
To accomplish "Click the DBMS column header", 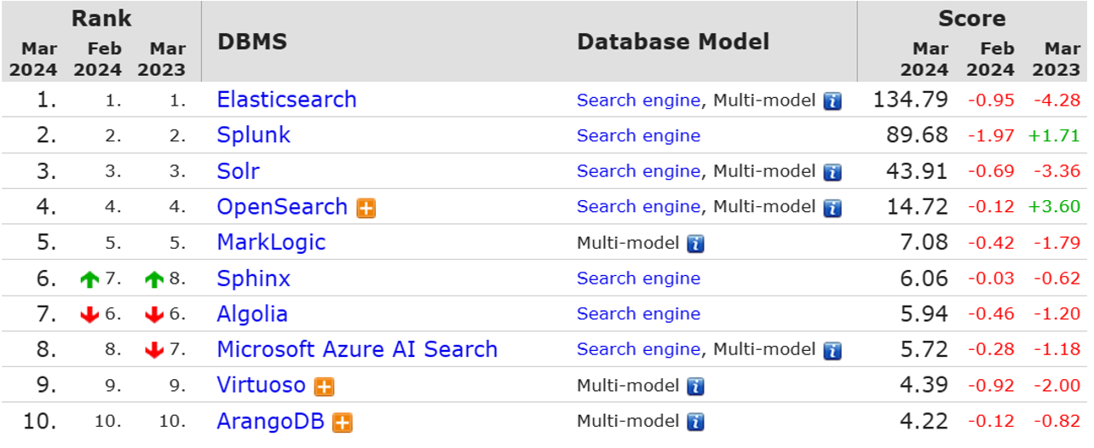I will (252, 42).
